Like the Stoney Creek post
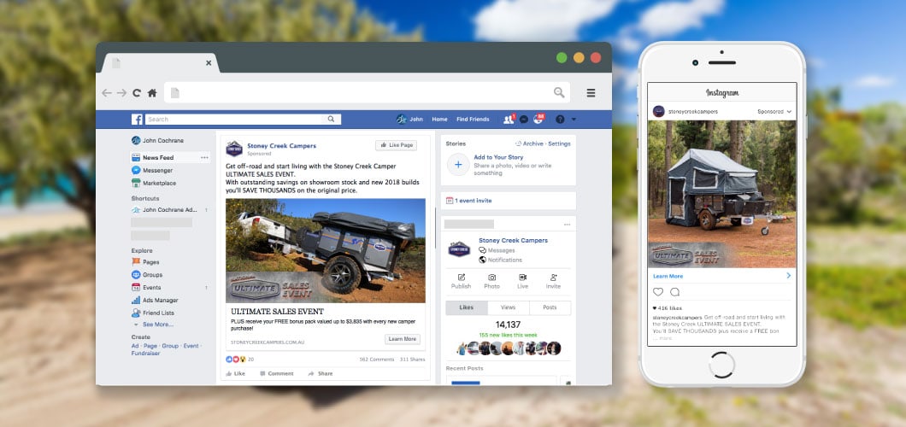 pyautogui.click(x=235, y=373)
